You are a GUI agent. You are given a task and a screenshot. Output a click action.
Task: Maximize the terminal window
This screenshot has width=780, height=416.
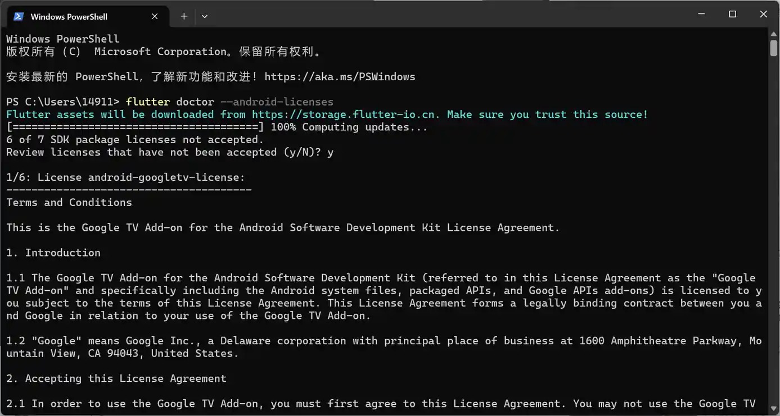pyautogui.click(x=732, y=14)
